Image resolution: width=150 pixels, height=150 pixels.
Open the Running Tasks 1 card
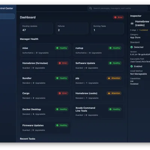pyautogui.click(x=108, y=28)
